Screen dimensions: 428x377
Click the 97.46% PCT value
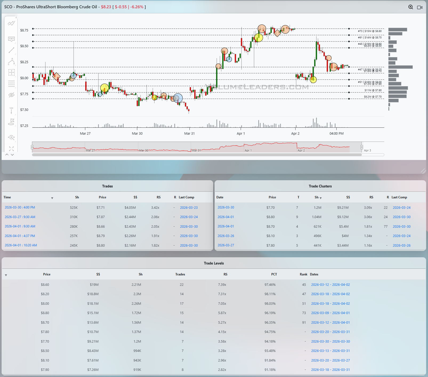pos(270,285)
